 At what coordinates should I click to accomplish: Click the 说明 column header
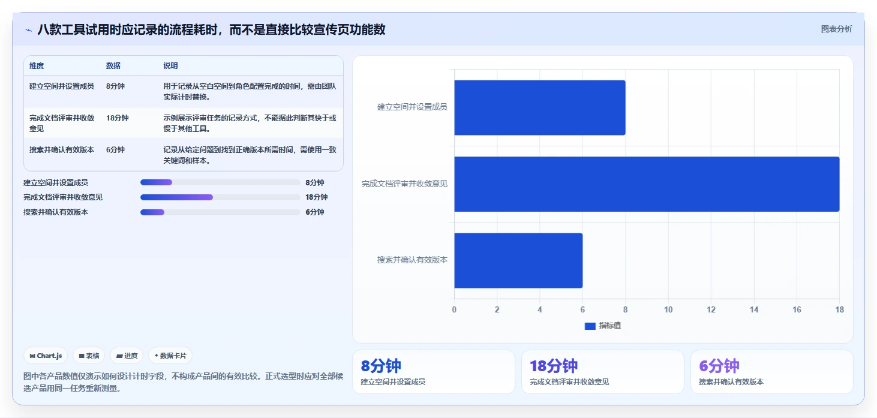(x=170, y=66)
